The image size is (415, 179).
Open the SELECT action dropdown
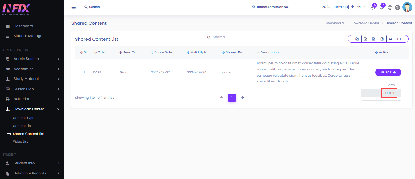tap(388, 73)
